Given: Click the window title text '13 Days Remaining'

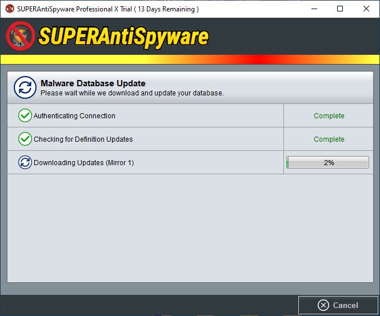Looking at the screenshot, I should [166, 9].
